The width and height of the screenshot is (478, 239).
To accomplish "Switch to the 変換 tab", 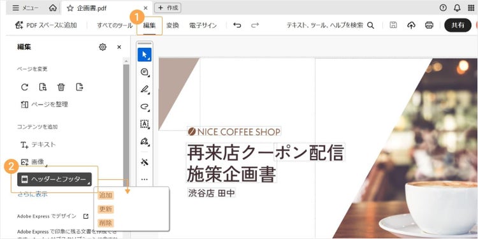I will coord(173,25).
